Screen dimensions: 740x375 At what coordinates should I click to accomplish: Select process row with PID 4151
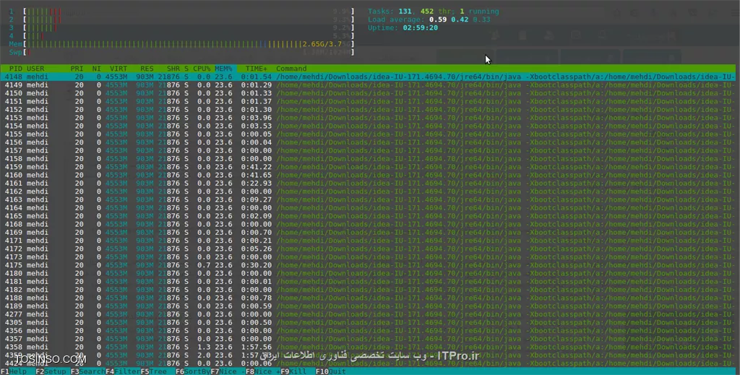368,101
